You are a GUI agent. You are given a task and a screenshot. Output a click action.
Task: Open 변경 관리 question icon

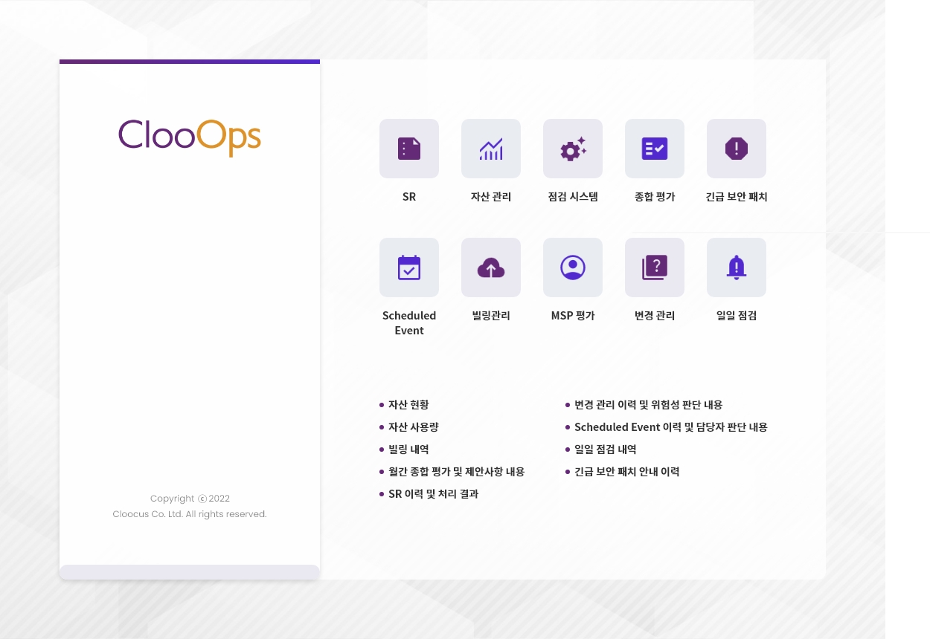pos(655,267)
